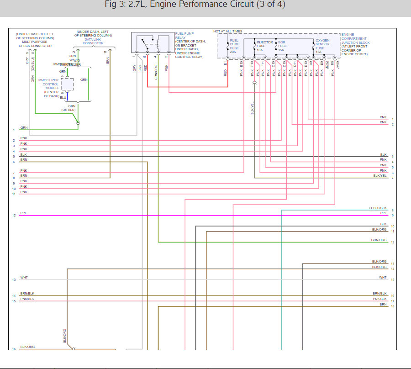The width and height of the screenshot is (411, 369).
Task: Click the Oxygen Sensor Fuse 15A symbol
Action: 313,46
